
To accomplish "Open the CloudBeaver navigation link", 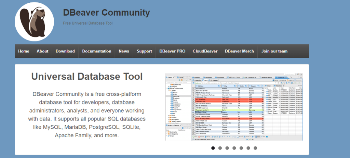I will coord(205,51).
